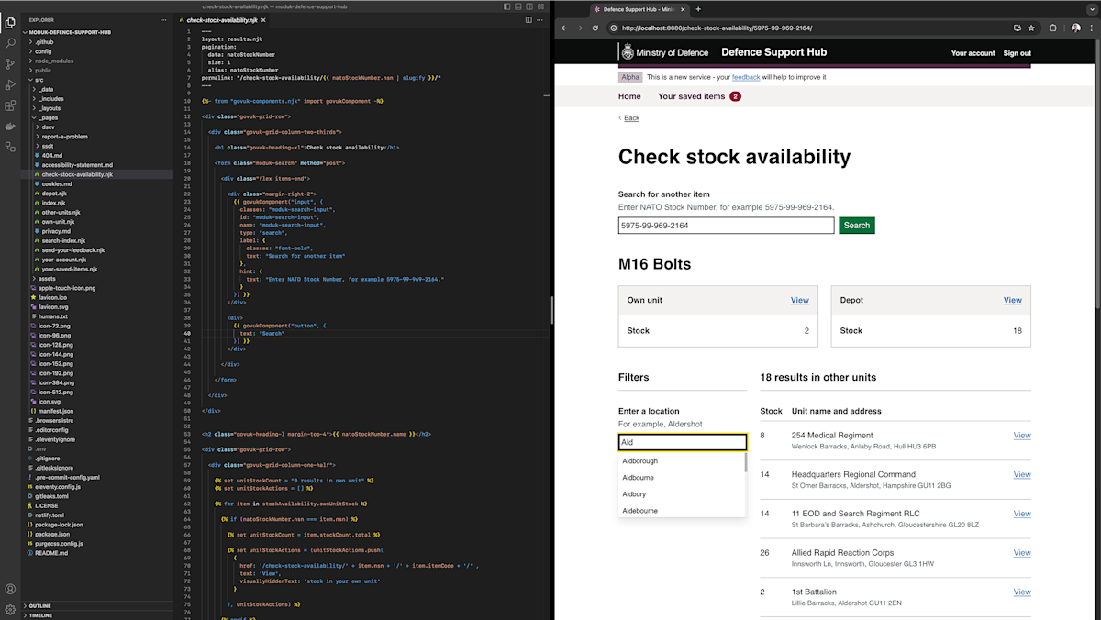Expand the assets folder in explorer
Image resolution: width=1101 pixels, height=620 pixels.
click(47, 279)
